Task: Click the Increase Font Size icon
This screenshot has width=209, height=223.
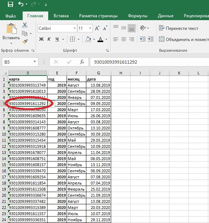Action: [97, 28]
